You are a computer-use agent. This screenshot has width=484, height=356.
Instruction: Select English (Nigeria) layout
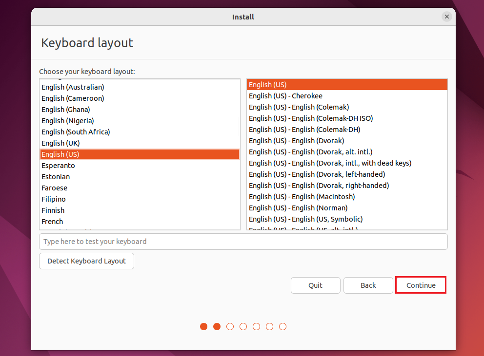[67, 120]
